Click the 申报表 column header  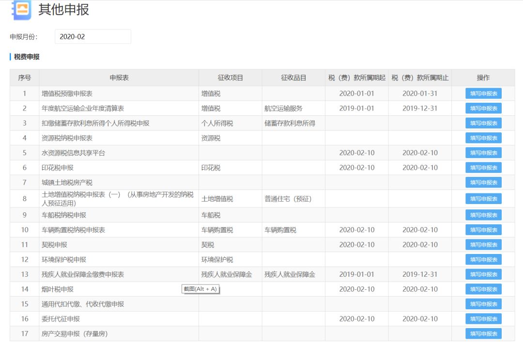point(119,78)
